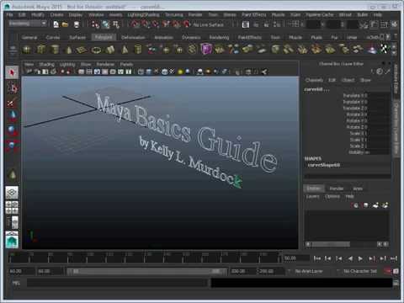Click play forwards button
The width and height of the screenshot is (404, 303).
pos(360,258)
